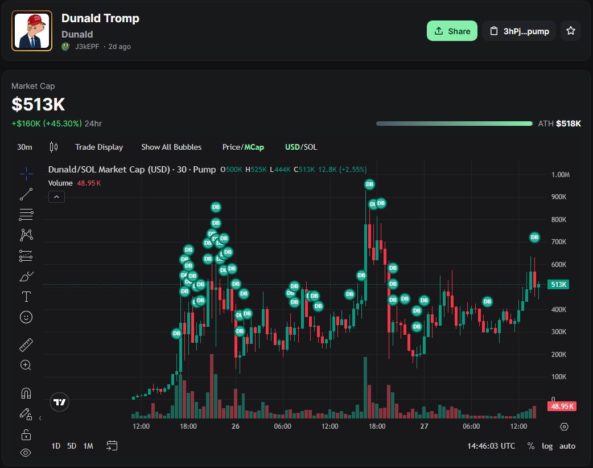Image resolution: width=593 pixels, height=468 pixels.
Task: Toggle stay in drawing mode
Action: click(x=26, y=414)
